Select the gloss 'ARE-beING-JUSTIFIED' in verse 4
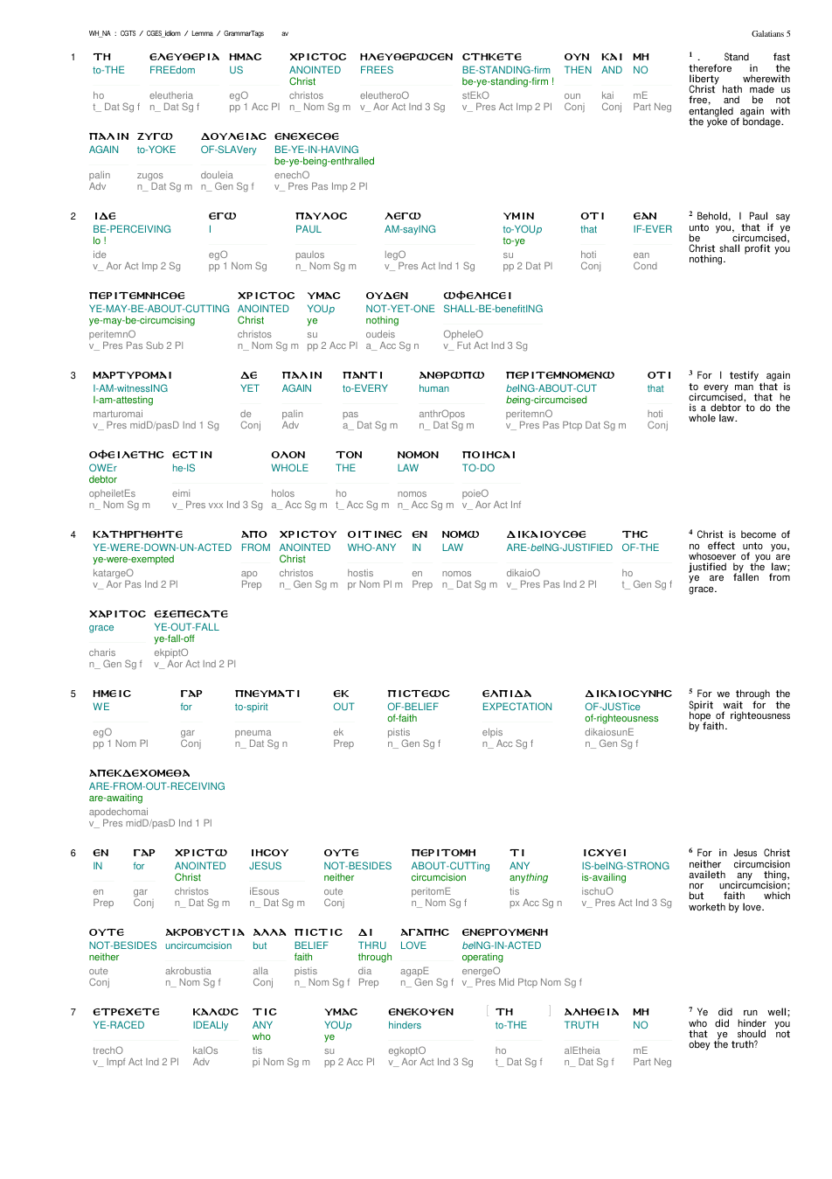This screenshot has height=1179, width=832. click(559, 548)
